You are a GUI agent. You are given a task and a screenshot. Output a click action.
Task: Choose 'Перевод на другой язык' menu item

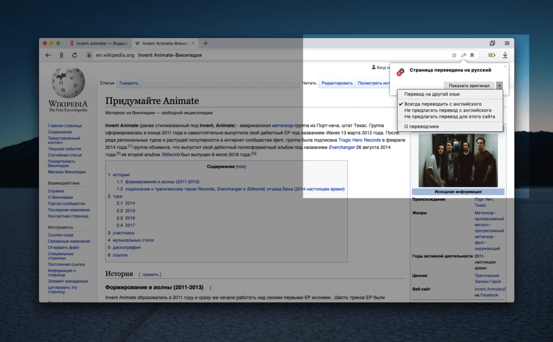point(450,94)
